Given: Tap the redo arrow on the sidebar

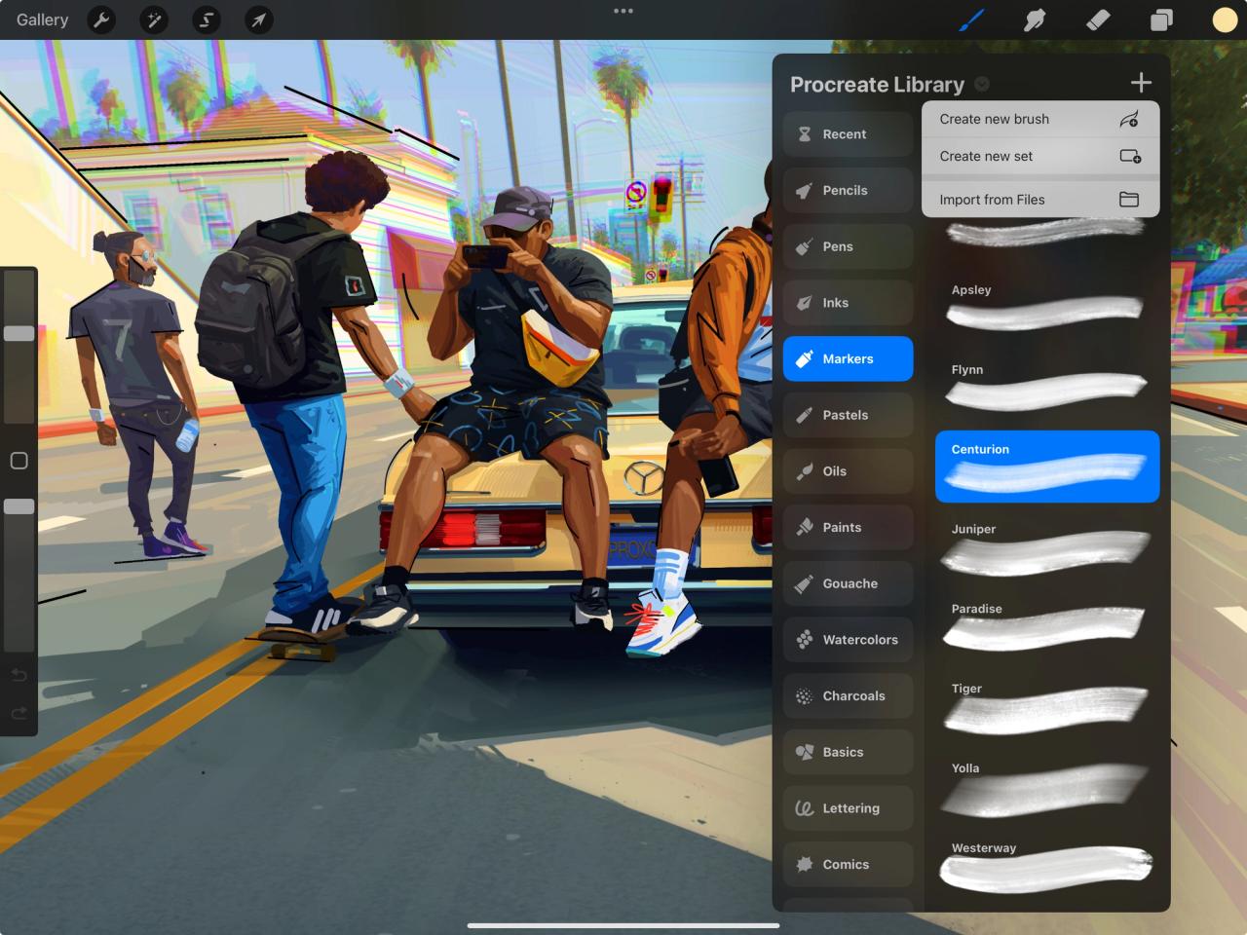Looking at the screenshot, I should click(x=19, y=712).
